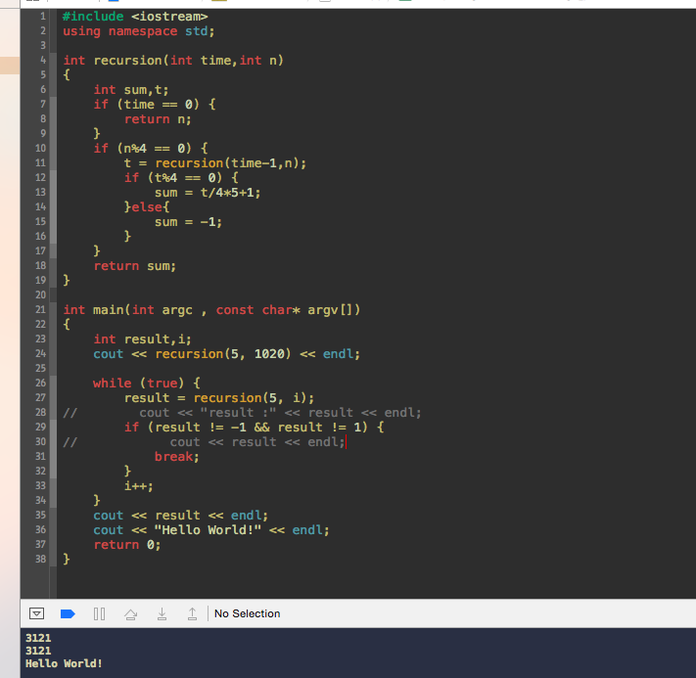
Task: Click the '}else{' line
Action: [x=147, y=207]
